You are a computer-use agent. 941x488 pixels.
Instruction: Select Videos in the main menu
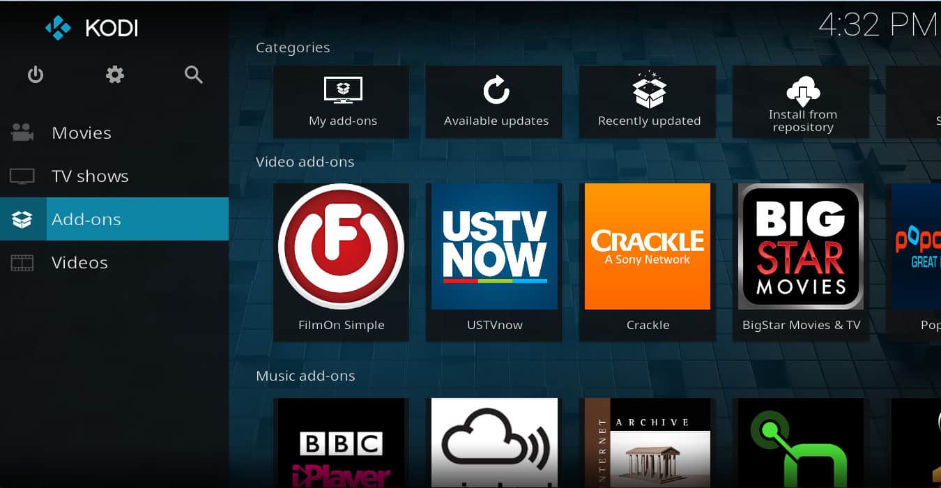tap(114, 263)
